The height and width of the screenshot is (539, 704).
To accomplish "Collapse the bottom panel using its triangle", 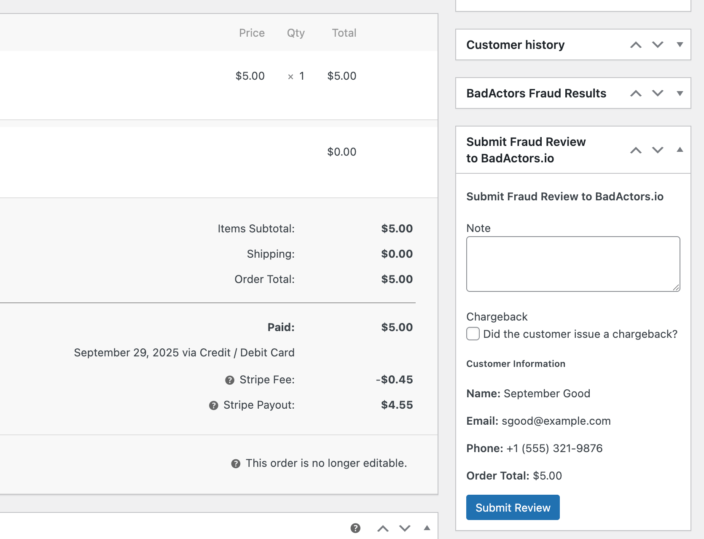I will 427,527.
